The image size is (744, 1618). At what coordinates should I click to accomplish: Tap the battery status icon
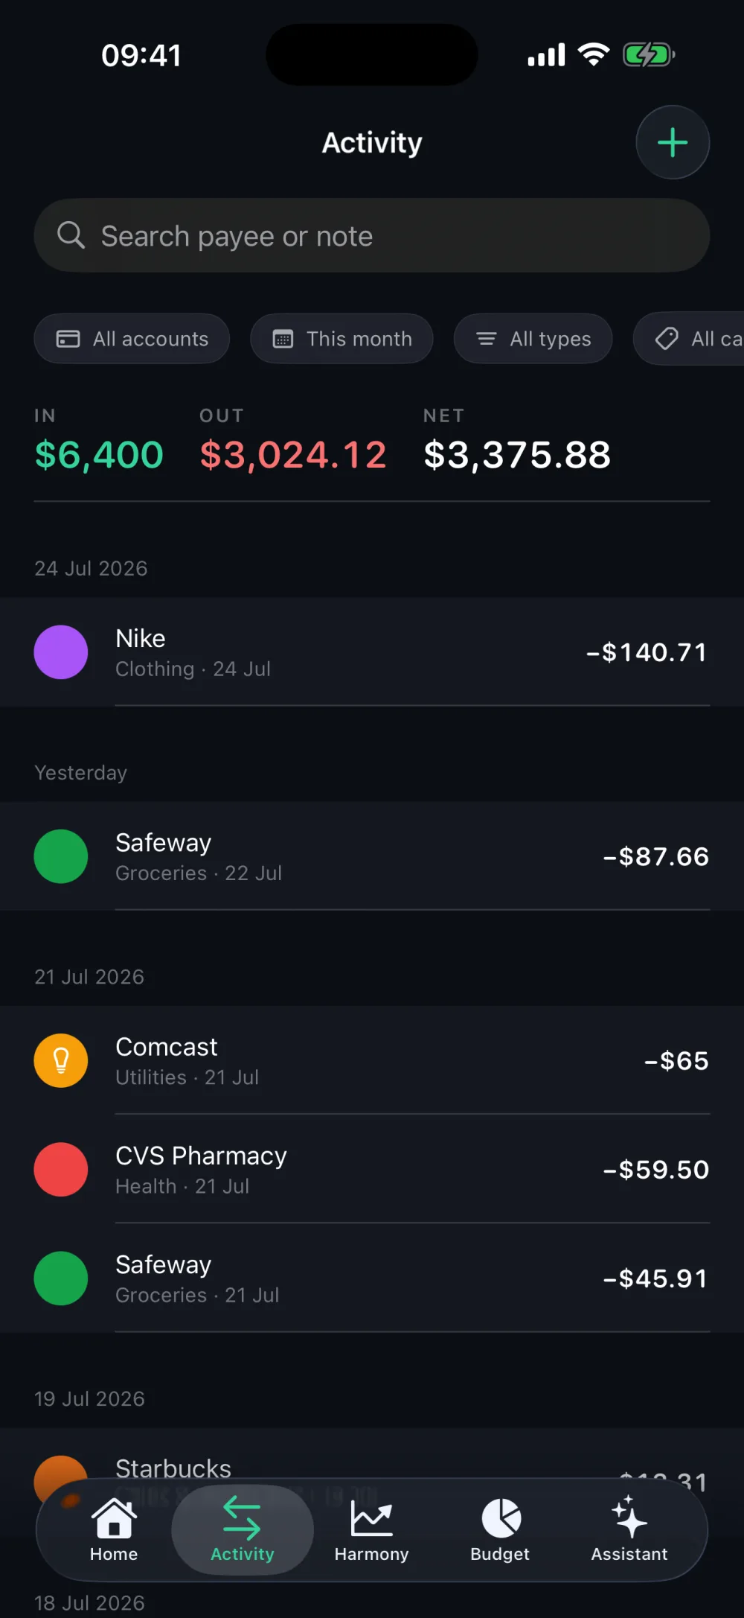649,55
